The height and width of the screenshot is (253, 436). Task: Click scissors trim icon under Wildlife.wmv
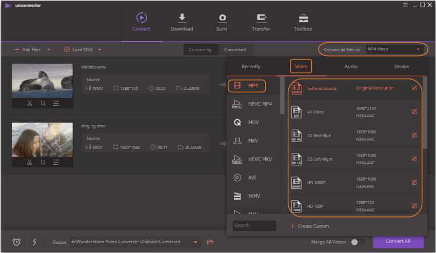click(x=30, y=103)
